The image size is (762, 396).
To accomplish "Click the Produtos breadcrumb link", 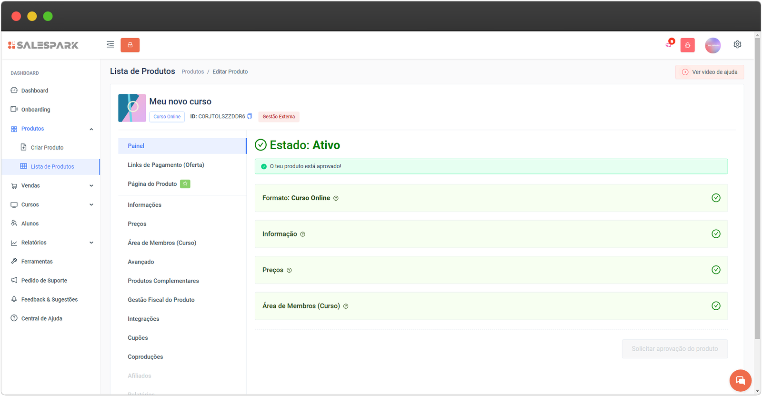I will (x=192, y=72).
